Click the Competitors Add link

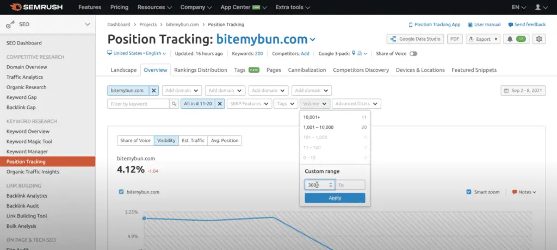305,54
